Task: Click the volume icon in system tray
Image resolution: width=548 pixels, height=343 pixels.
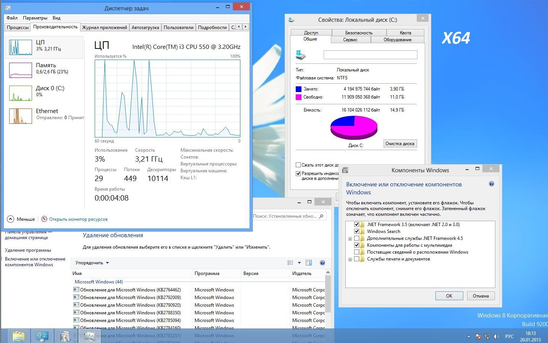Action: pyautogui.click(x=496, y=337)
